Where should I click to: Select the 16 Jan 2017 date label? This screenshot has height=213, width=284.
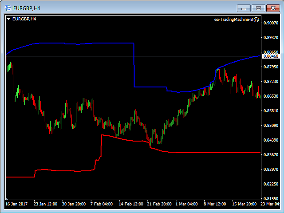(17, 205)
